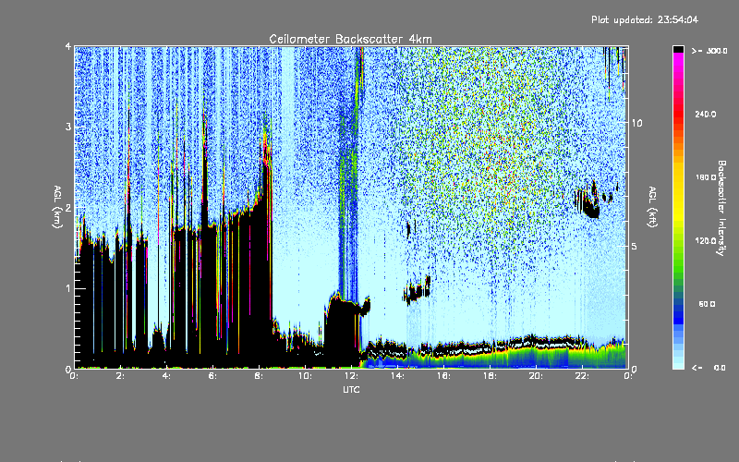Click the '<= 0.0' colorbar label

[709, 368]
